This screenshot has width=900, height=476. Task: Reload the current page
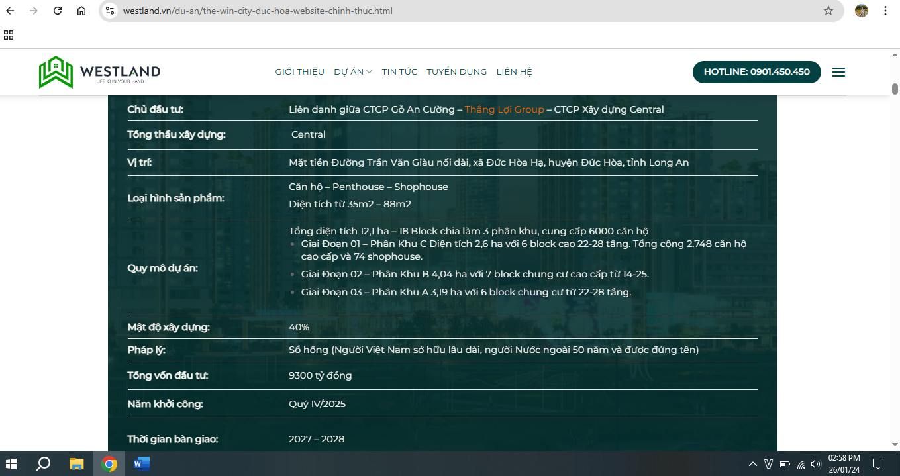[58, 11]
